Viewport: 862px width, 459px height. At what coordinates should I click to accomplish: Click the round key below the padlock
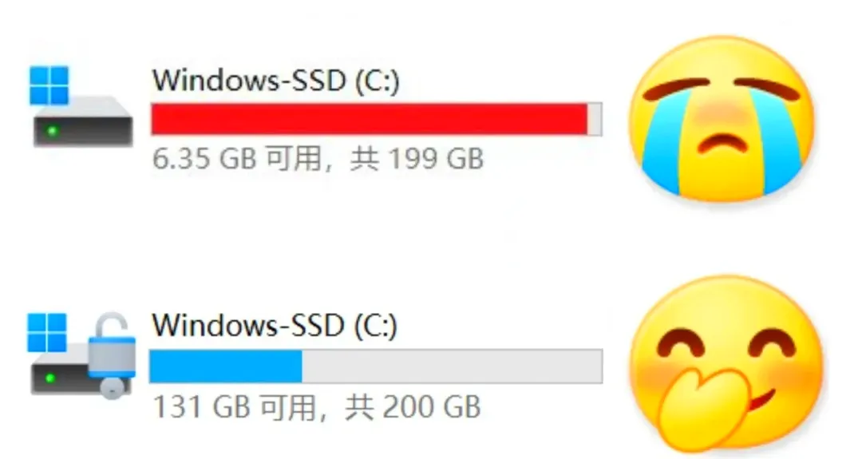[113, 388]
